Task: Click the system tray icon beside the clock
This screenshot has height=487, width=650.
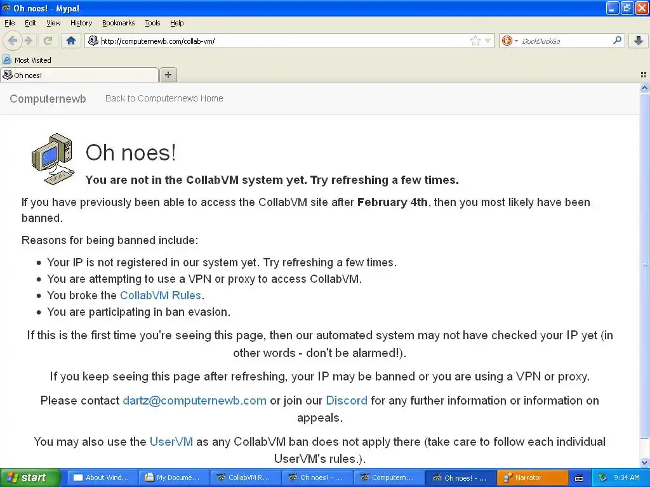Action: 602,478
